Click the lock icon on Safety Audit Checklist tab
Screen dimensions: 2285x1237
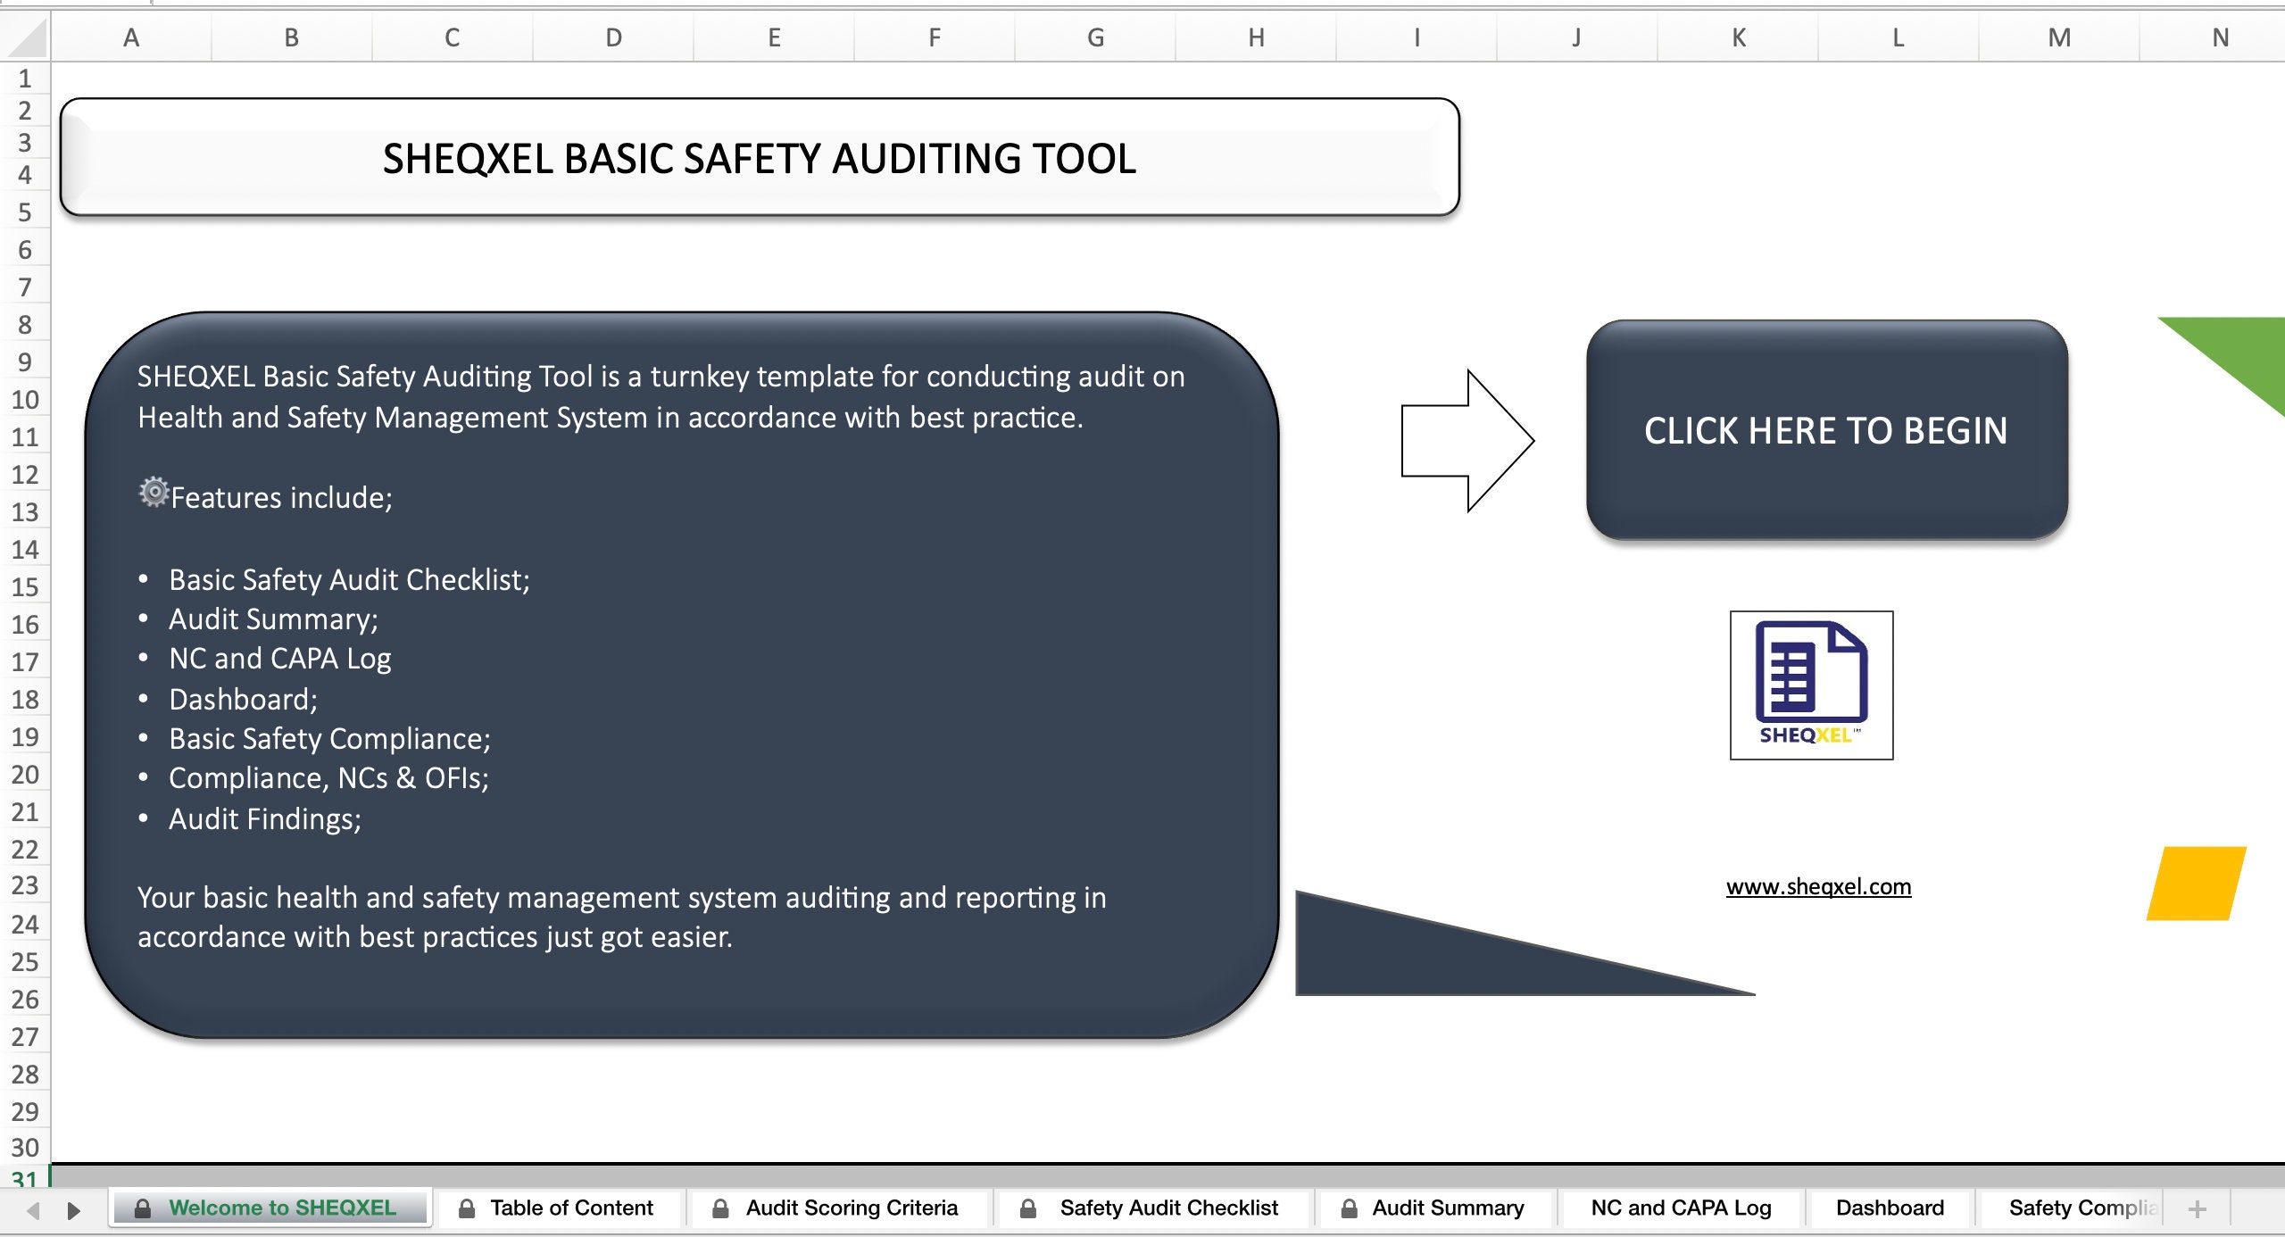[1028, 1208]
